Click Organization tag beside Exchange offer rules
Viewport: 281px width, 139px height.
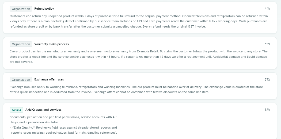point(21,80)
